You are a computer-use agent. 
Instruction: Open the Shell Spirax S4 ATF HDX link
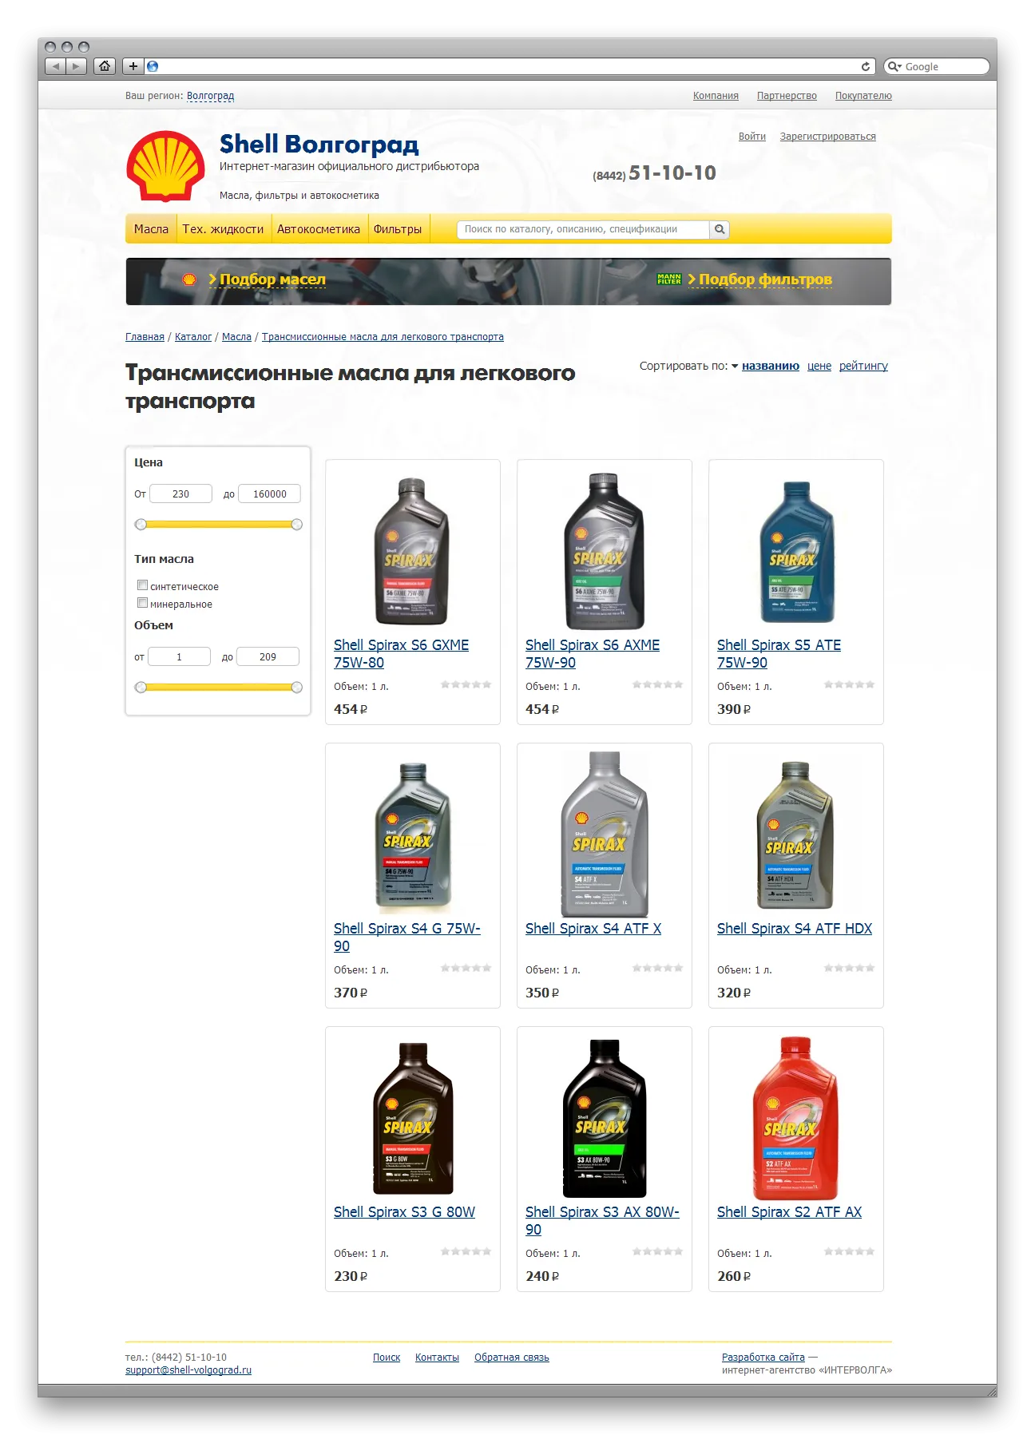coord(795,929)
